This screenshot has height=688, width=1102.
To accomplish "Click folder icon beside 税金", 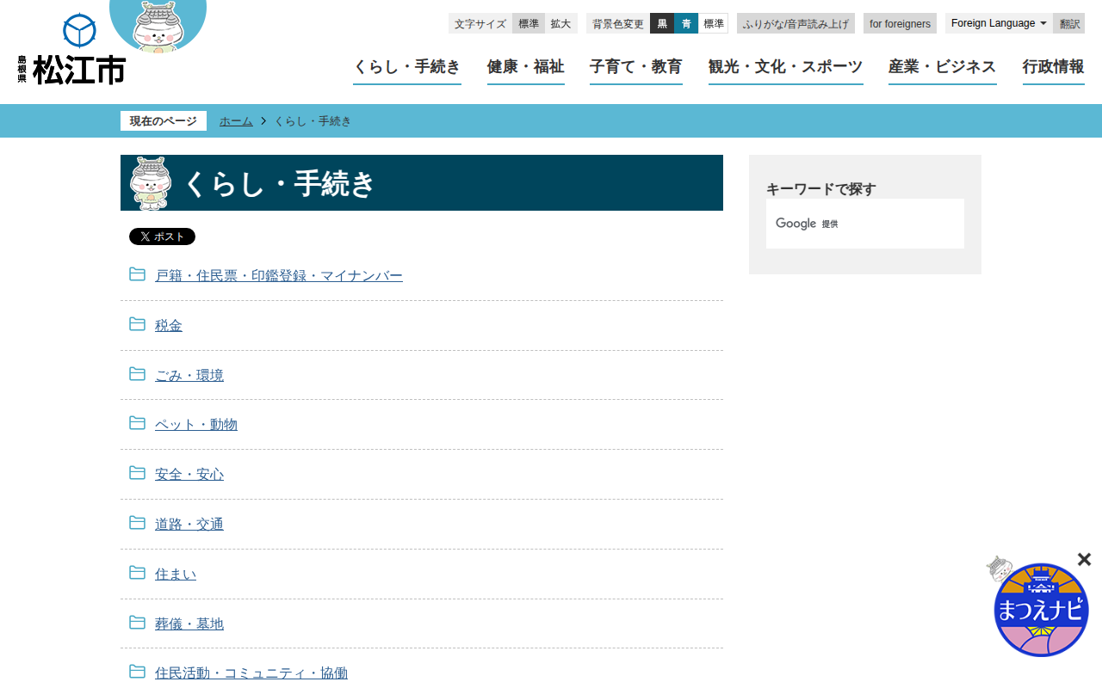I will (x=137, y=324).
